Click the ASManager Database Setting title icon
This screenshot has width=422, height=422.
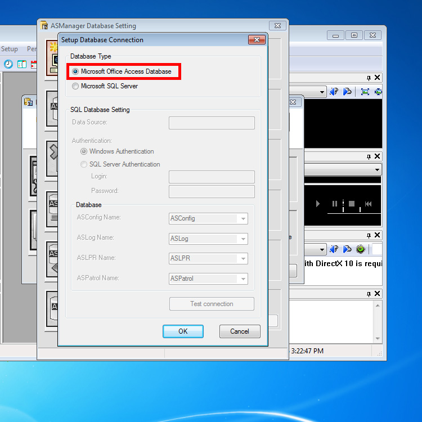click(44, 25)
